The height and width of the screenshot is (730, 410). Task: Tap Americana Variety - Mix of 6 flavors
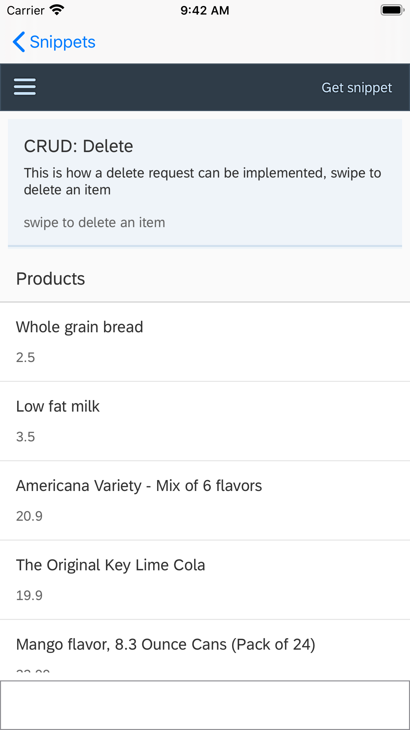(x=139, y=486)
